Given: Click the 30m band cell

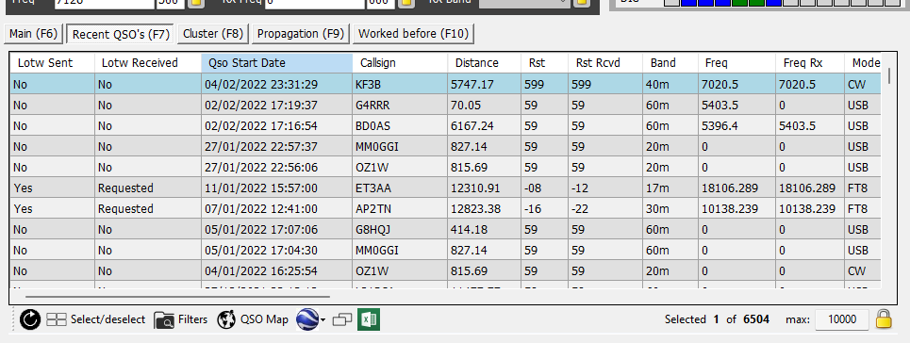Looking at the screenshot, I should (x=670, y=209).
